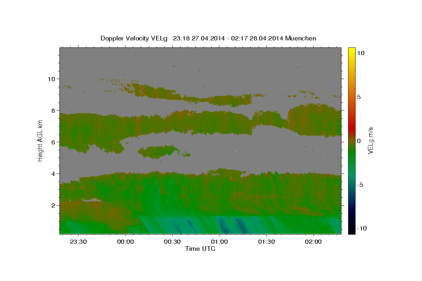
Task: Click the 'Time UTC' axis label
Action: coord(200,249)
